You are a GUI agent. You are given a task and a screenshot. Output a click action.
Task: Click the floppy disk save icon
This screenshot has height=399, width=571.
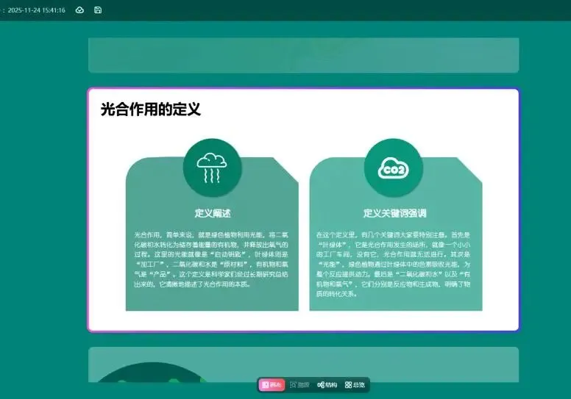pos(98,10)
